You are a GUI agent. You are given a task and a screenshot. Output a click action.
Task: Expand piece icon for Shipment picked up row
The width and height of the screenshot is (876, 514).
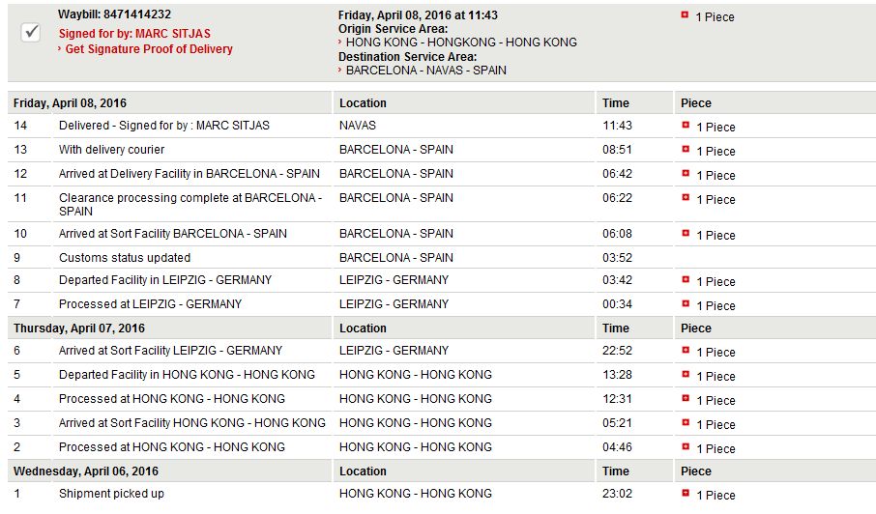(x=686, y=493)
